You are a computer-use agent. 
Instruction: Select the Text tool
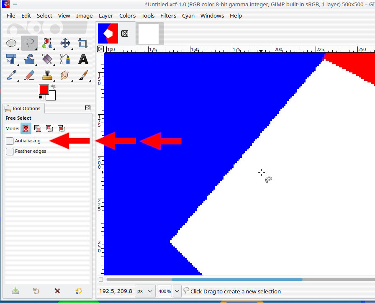[83, 59]
